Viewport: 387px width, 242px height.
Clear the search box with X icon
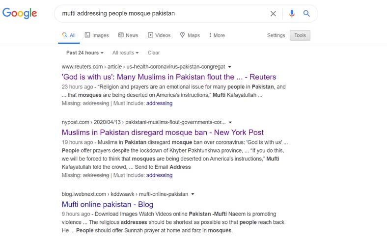(273, 14)
